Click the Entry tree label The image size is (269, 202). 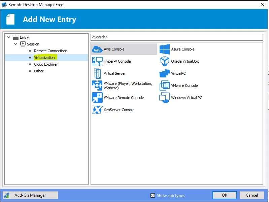pos(24,37)
